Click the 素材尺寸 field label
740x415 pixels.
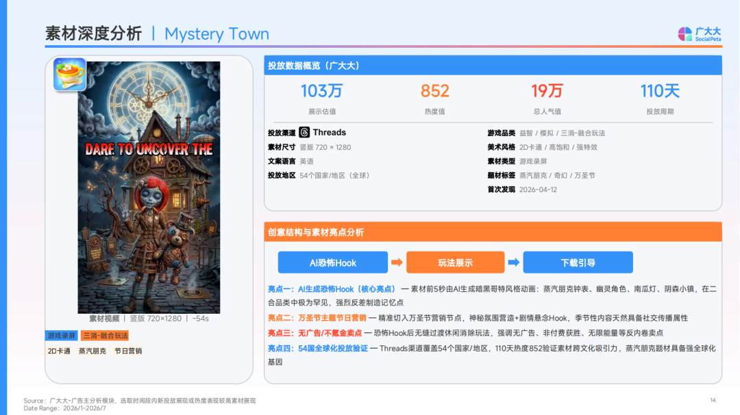tap(282, 147)
